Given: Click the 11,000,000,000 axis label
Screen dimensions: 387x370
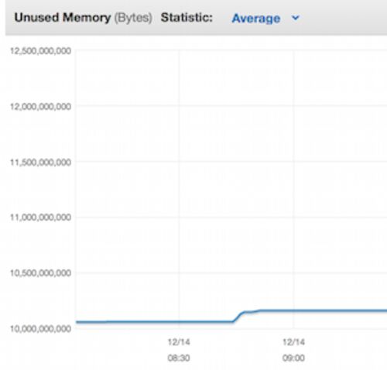Looking at the screenshot, I should (x=40, y=218).
